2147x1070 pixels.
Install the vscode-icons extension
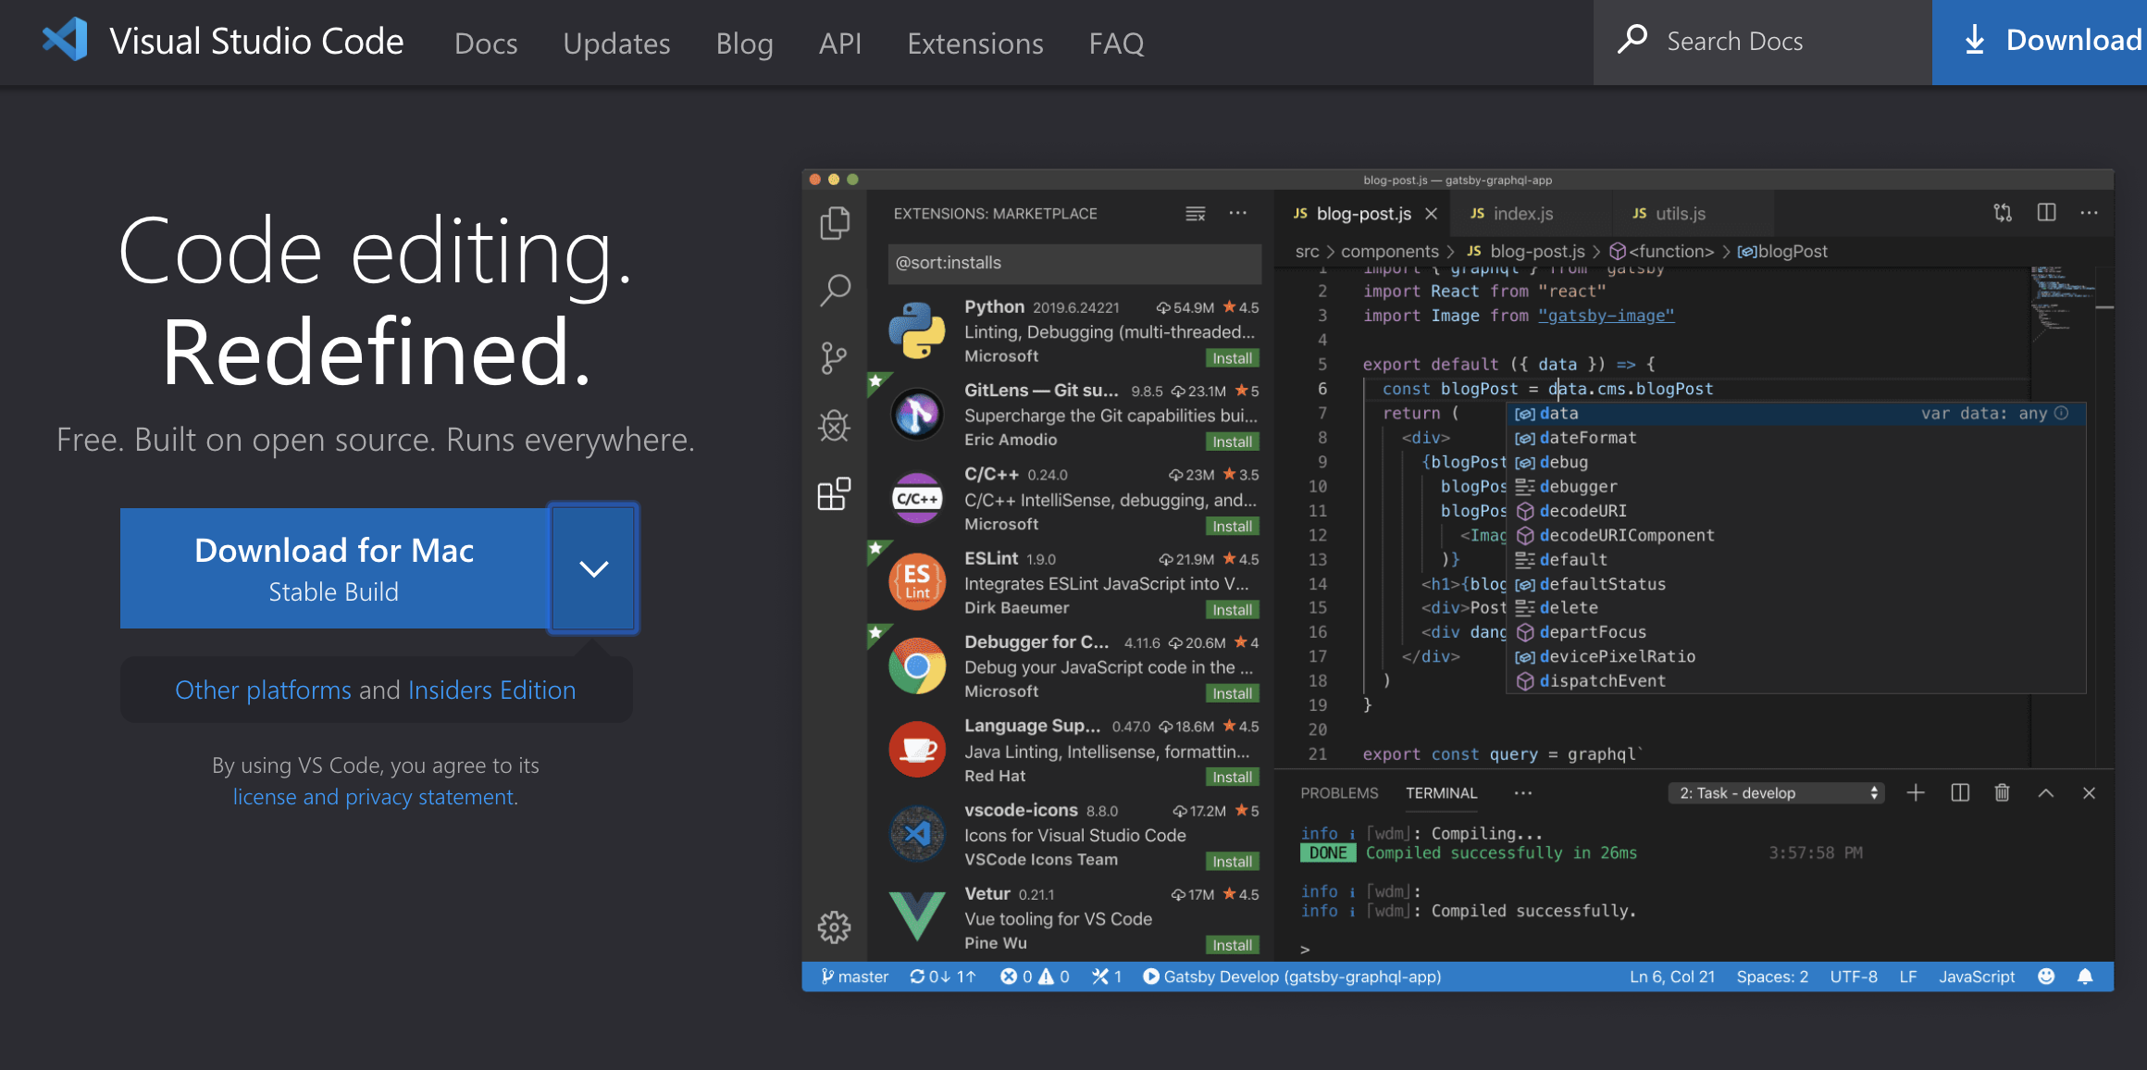1233,861
